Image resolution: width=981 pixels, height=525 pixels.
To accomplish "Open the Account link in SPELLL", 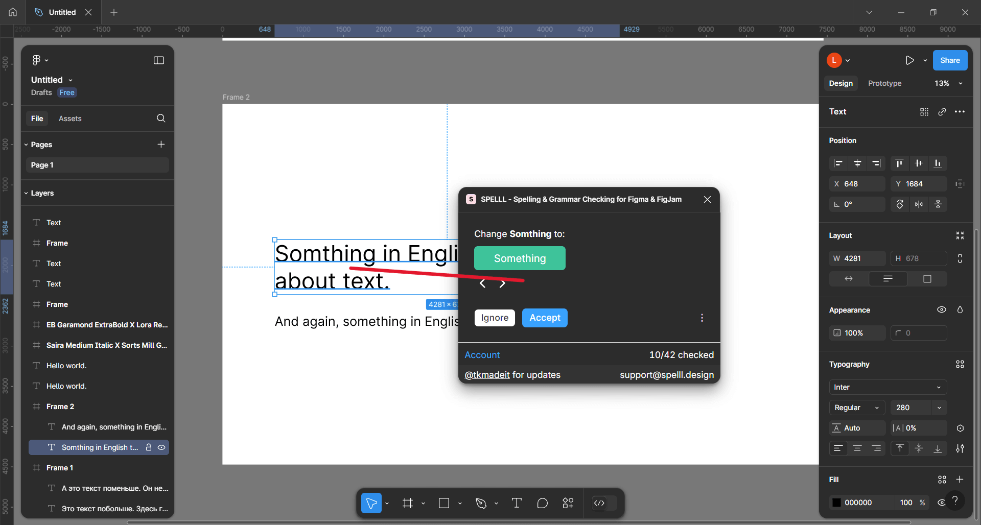I will (x=482, y=355).
